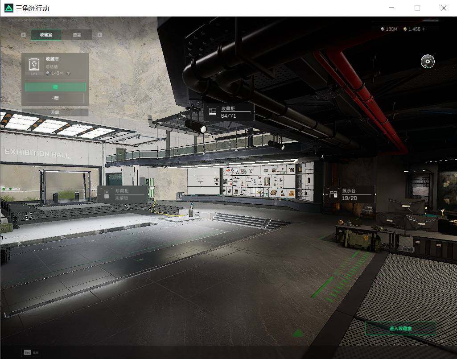Viewport: 457px width, 359px height.
Task: Switch to the -1层 floor
Action: click(x=55, y=98)
